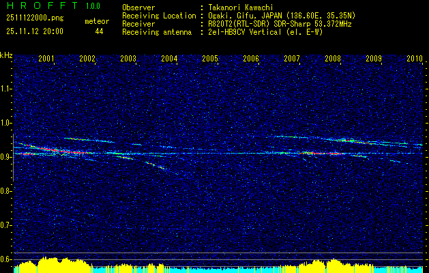Click the file name 2511122000.png
Viewport: 429px width, 273px height.
[35, 18]
